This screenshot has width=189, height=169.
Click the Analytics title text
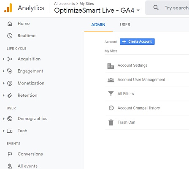pos(31,8)
